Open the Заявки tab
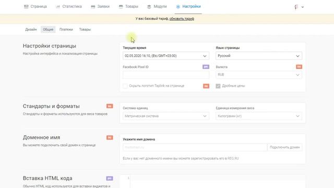334x188 pixels. 100,7
